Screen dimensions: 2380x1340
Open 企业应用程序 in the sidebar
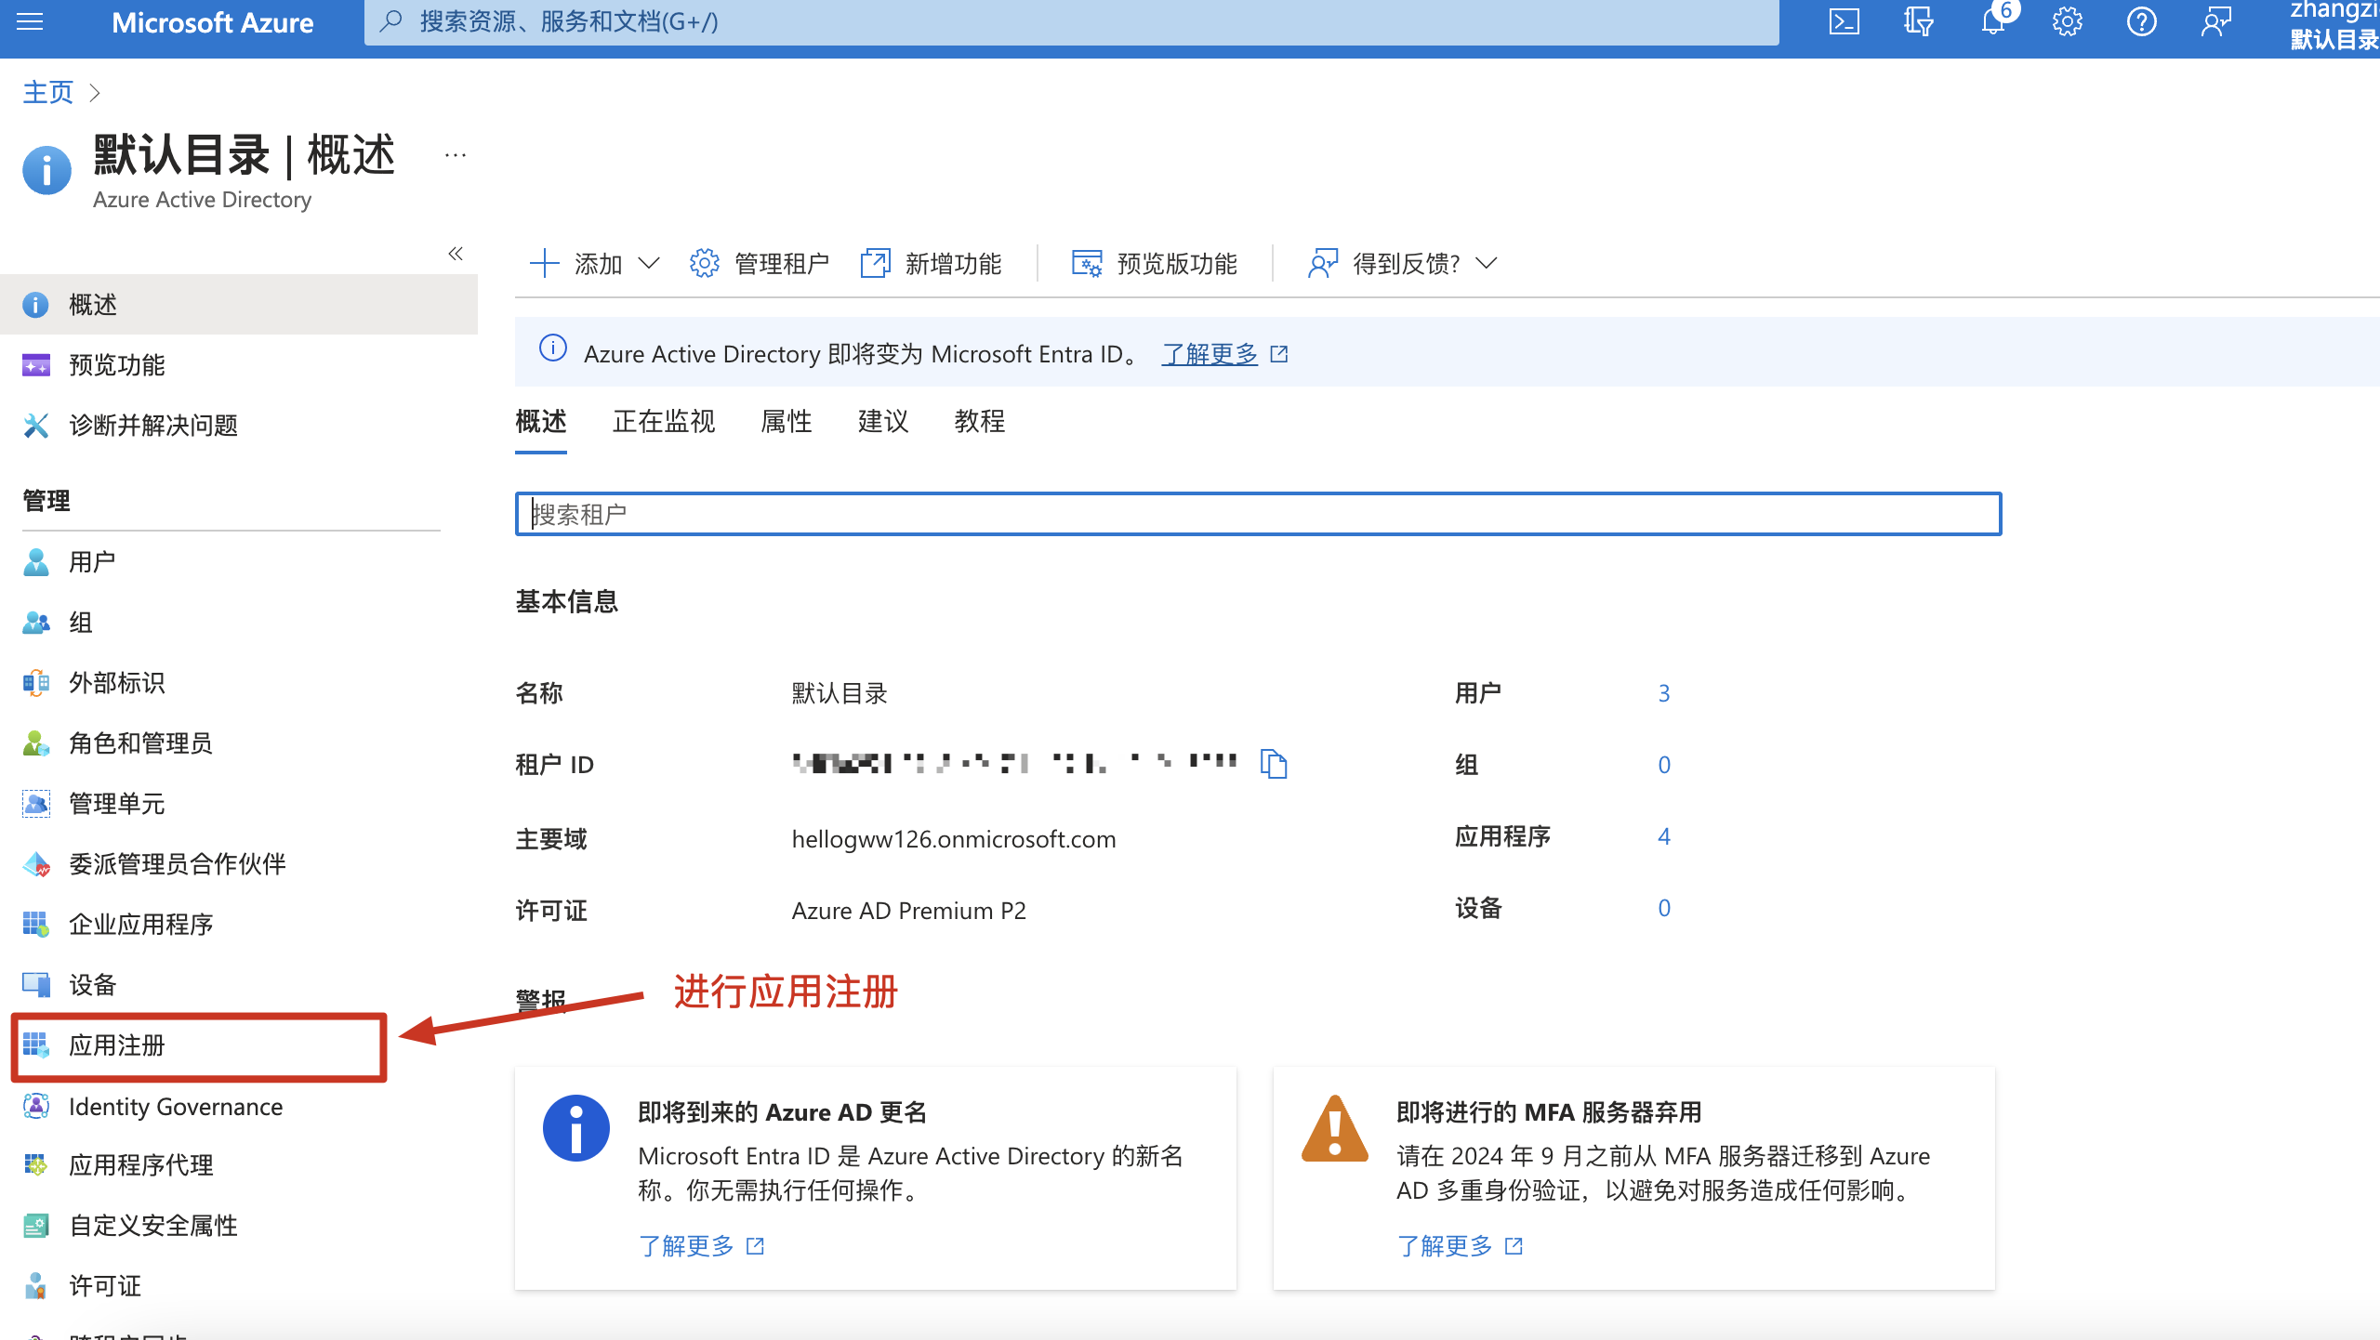pos(239,925)
